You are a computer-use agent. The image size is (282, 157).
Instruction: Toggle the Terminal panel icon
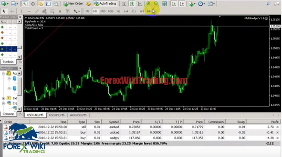coord(48,4)
